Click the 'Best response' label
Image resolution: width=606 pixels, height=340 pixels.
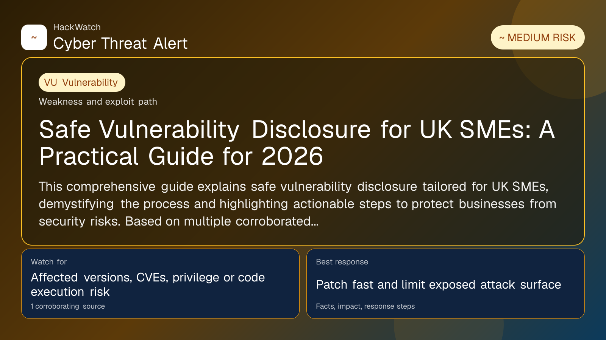coord(342,262)
